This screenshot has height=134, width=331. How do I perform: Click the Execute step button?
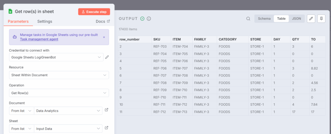coord(94,12)
